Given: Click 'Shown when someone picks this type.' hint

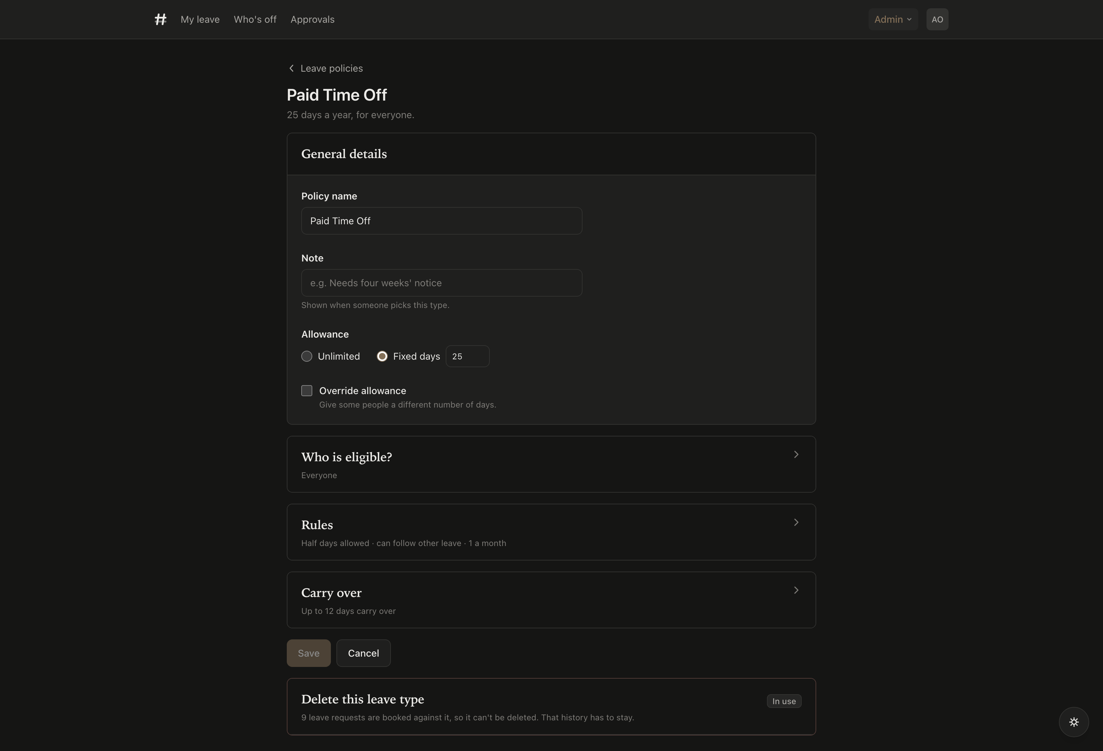Looking at the screenshot, I should pyautogui.click(x=375, y=305).
